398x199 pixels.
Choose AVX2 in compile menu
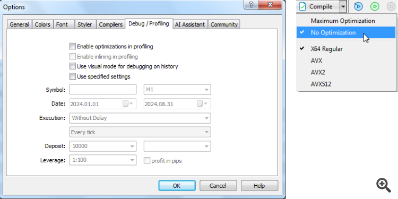click(346, 72)
